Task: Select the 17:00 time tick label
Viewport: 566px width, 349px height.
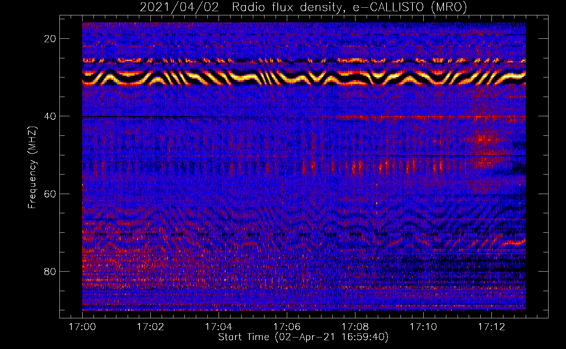Action: click(x=82, y=327)
